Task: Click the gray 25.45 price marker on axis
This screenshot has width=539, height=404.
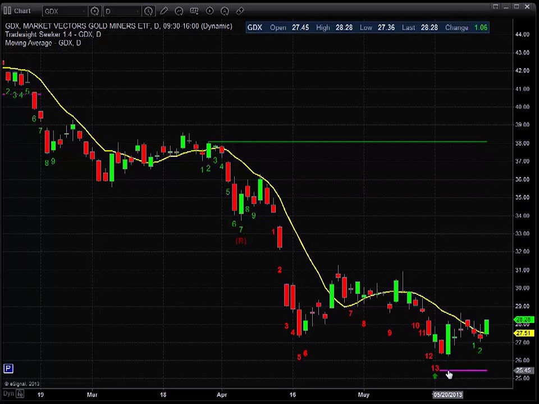Action: pos(523,370)
